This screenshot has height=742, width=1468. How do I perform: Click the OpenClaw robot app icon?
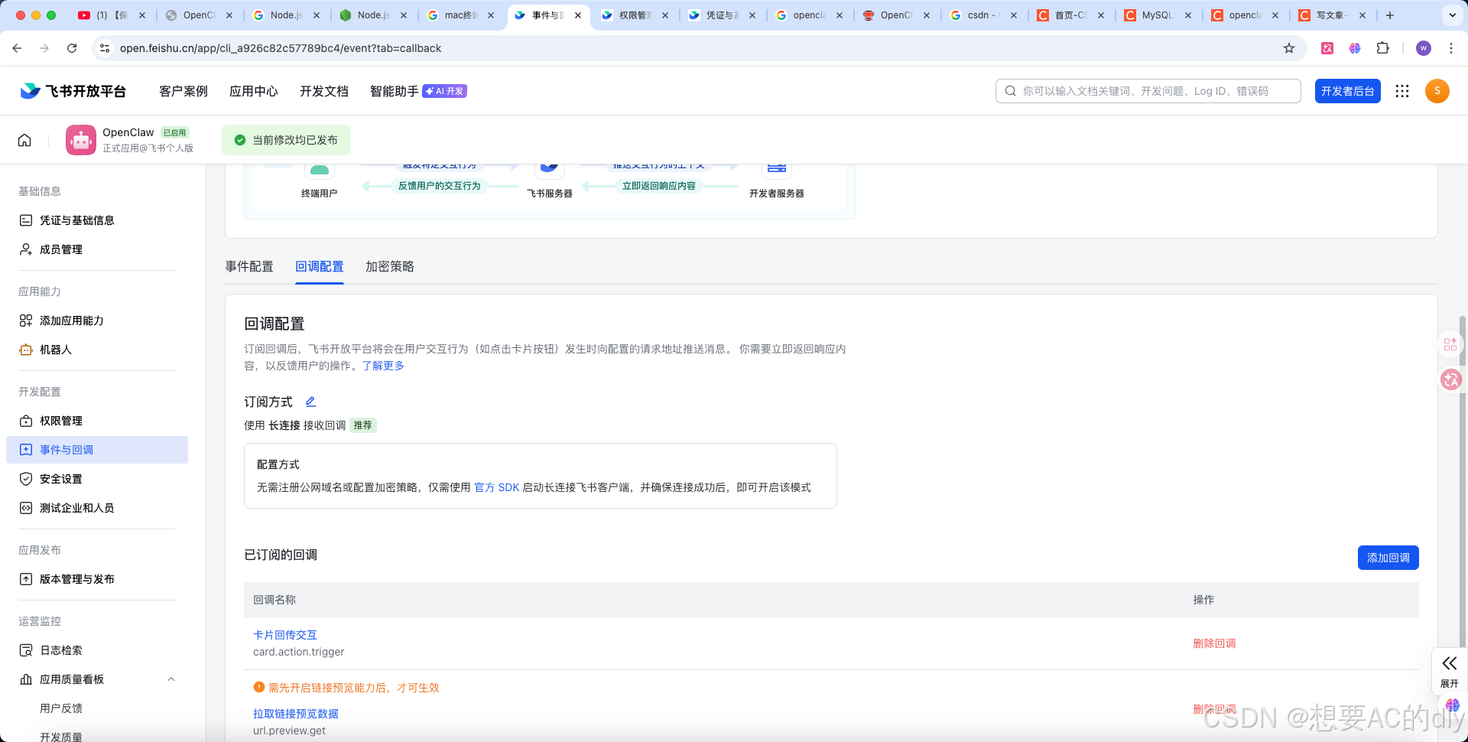click(x=81, y=140)
